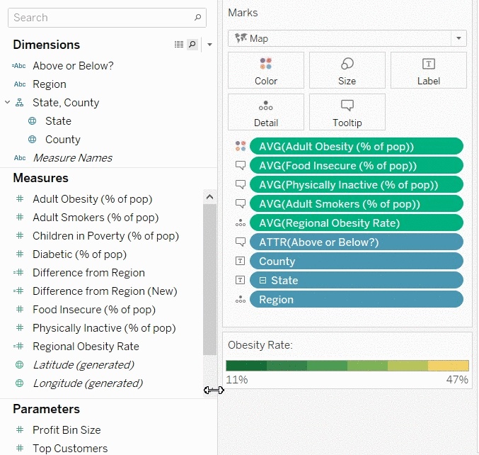Click the Measures scrollbar up arrow

point(209,197)
